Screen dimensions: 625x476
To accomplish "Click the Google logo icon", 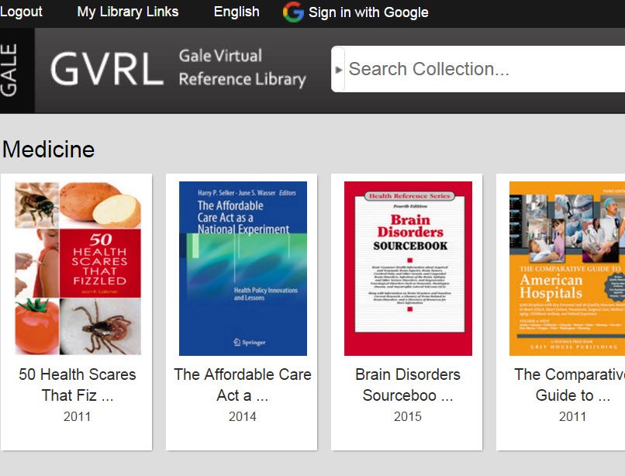I will (x=293, y=12).
